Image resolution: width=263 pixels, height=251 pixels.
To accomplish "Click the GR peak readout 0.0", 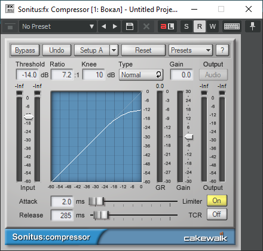I will tap(160, 86).
